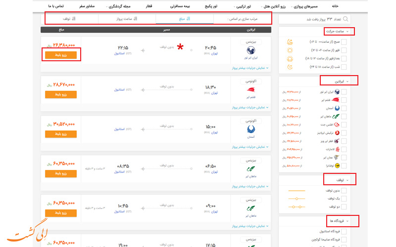Click the night (شب) crescent moon icon
The image size is (396, 247).
(x=290, y=67)
